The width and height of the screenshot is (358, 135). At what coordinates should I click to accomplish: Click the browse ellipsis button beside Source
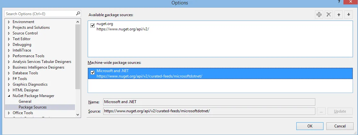click(321, 111)
